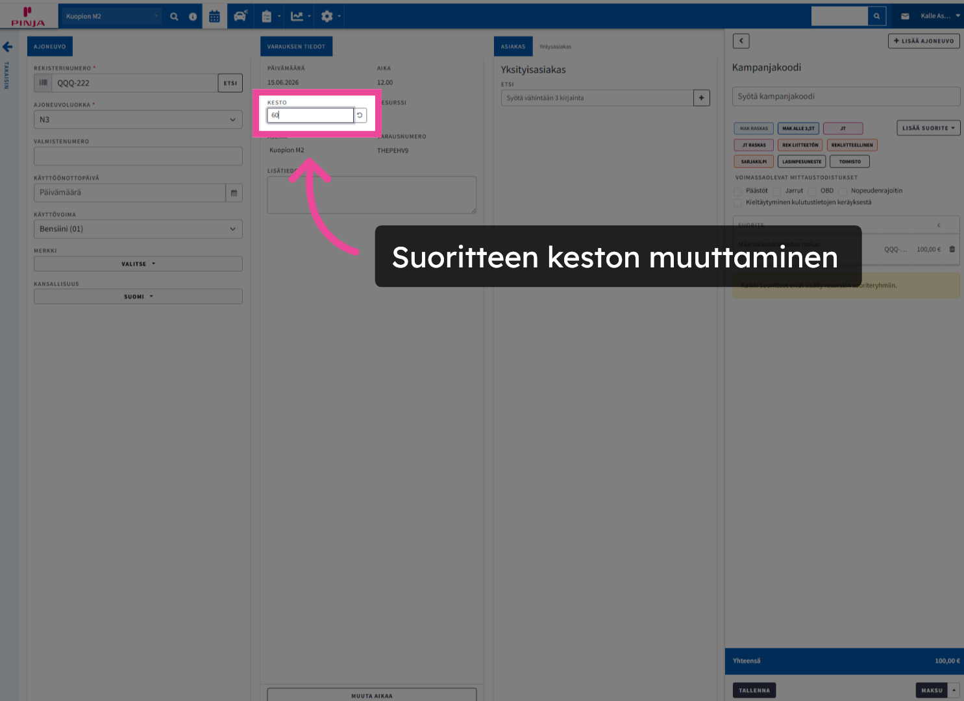
Task: Tick the Nopeudenrajoitin checkbox
Action: click(x=843, y=191)
